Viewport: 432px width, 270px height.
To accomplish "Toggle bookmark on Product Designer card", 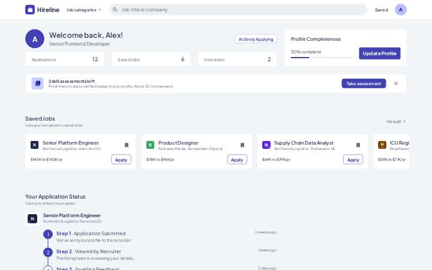I will tap(242, 145).
